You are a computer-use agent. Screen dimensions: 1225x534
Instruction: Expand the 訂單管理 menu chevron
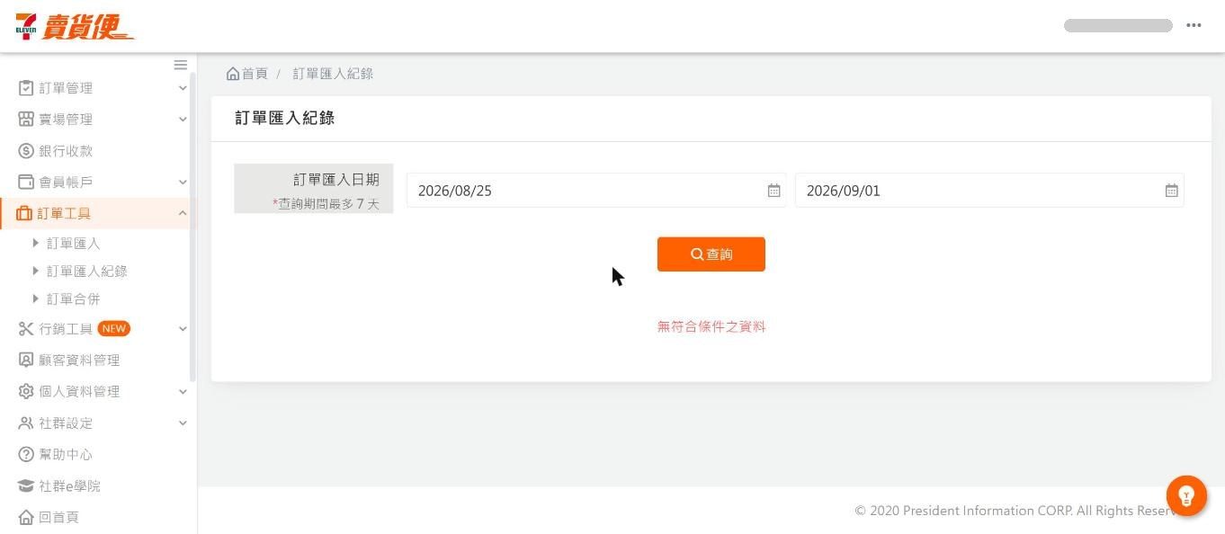click(183, 88)
